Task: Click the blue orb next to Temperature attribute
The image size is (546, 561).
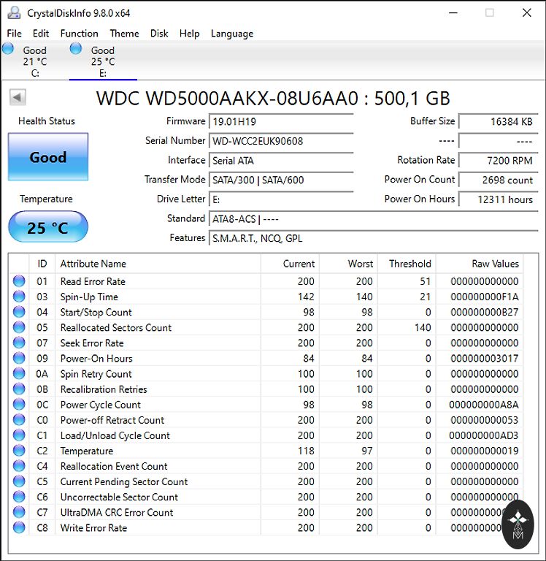Action: [19, 451]
